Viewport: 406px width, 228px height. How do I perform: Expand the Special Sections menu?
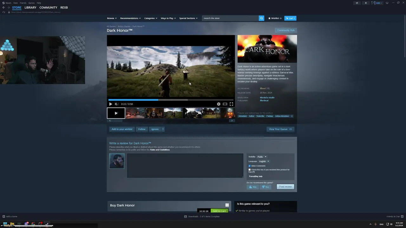188,18
